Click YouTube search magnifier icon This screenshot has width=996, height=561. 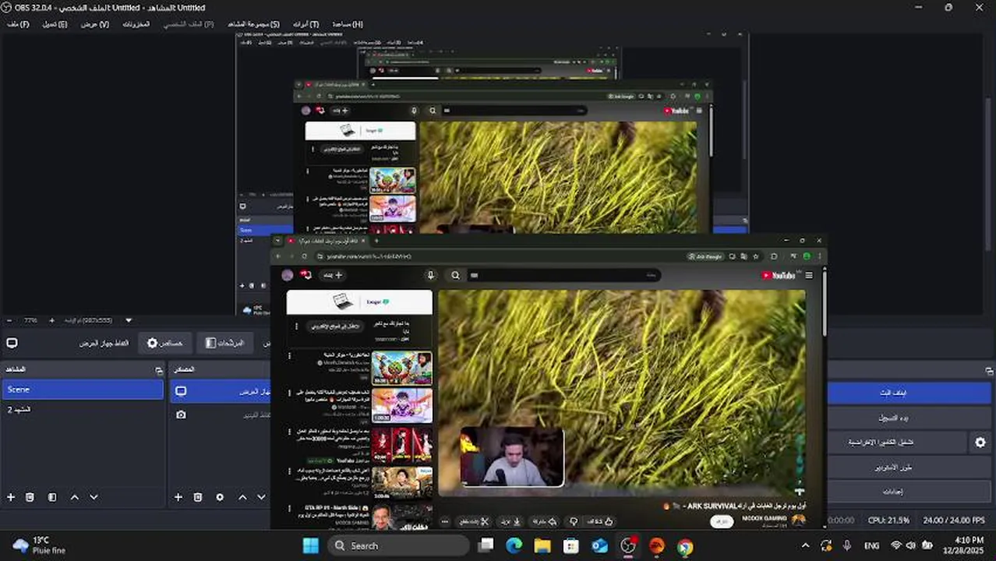click(455, 275)
